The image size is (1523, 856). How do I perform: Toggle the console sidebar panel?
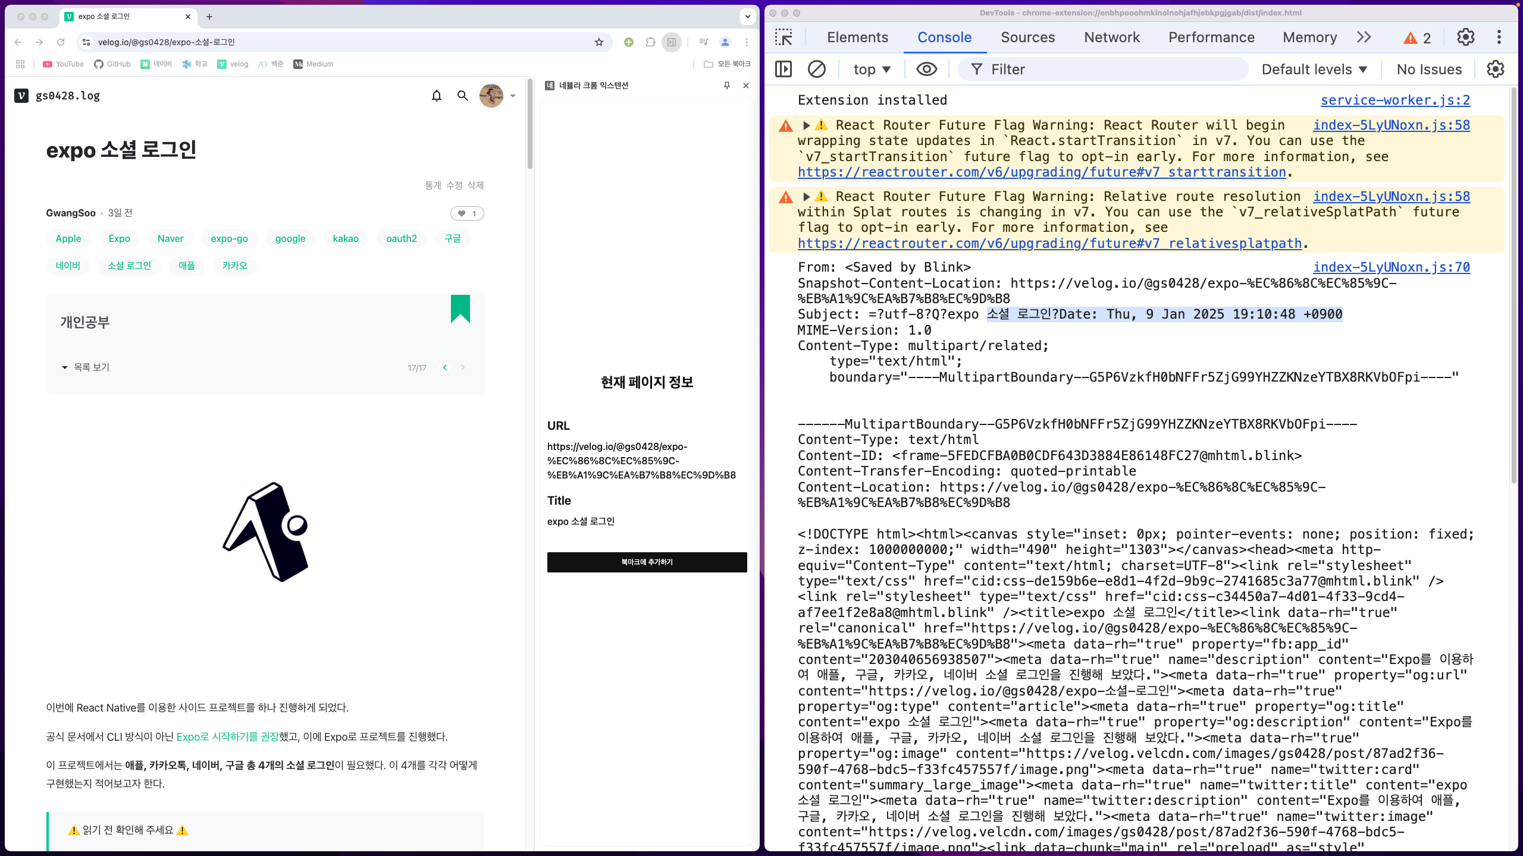(x=784, y=70)
